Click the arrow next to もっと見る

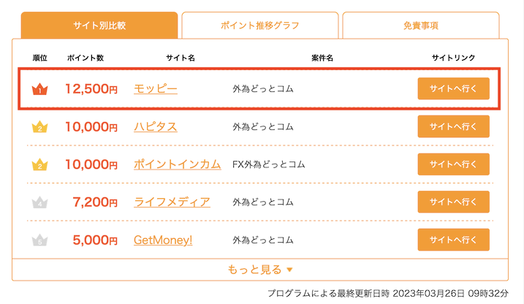[289, 270]
